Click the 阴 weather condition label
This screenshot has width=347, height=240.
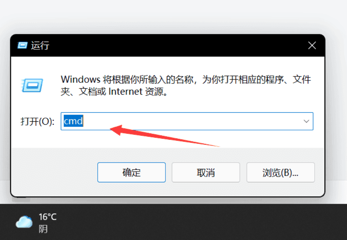click(x=43, y=229)
